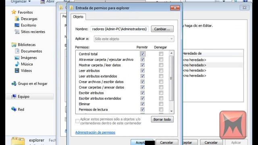Open Sitios recientes icon
This screenshot has height=145, width=258.
pyautogui.click(x=17, y=31)
